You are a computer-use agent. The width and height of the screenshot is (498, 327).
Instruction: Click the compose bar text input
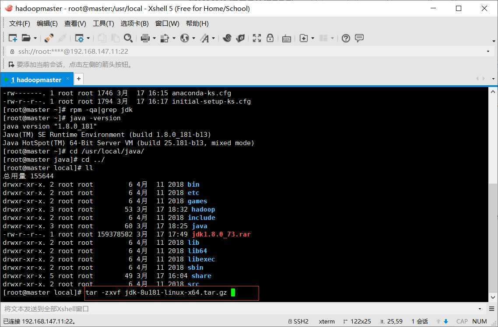[x=238, y=309]
